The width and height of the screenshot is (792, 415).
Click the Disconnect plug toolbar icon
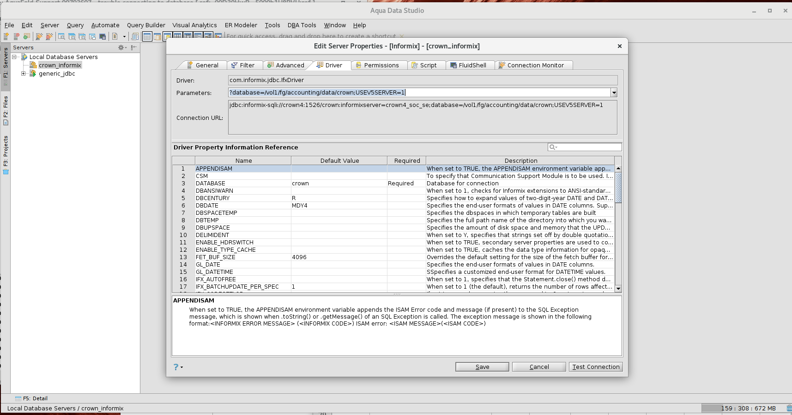coord(49,36)
